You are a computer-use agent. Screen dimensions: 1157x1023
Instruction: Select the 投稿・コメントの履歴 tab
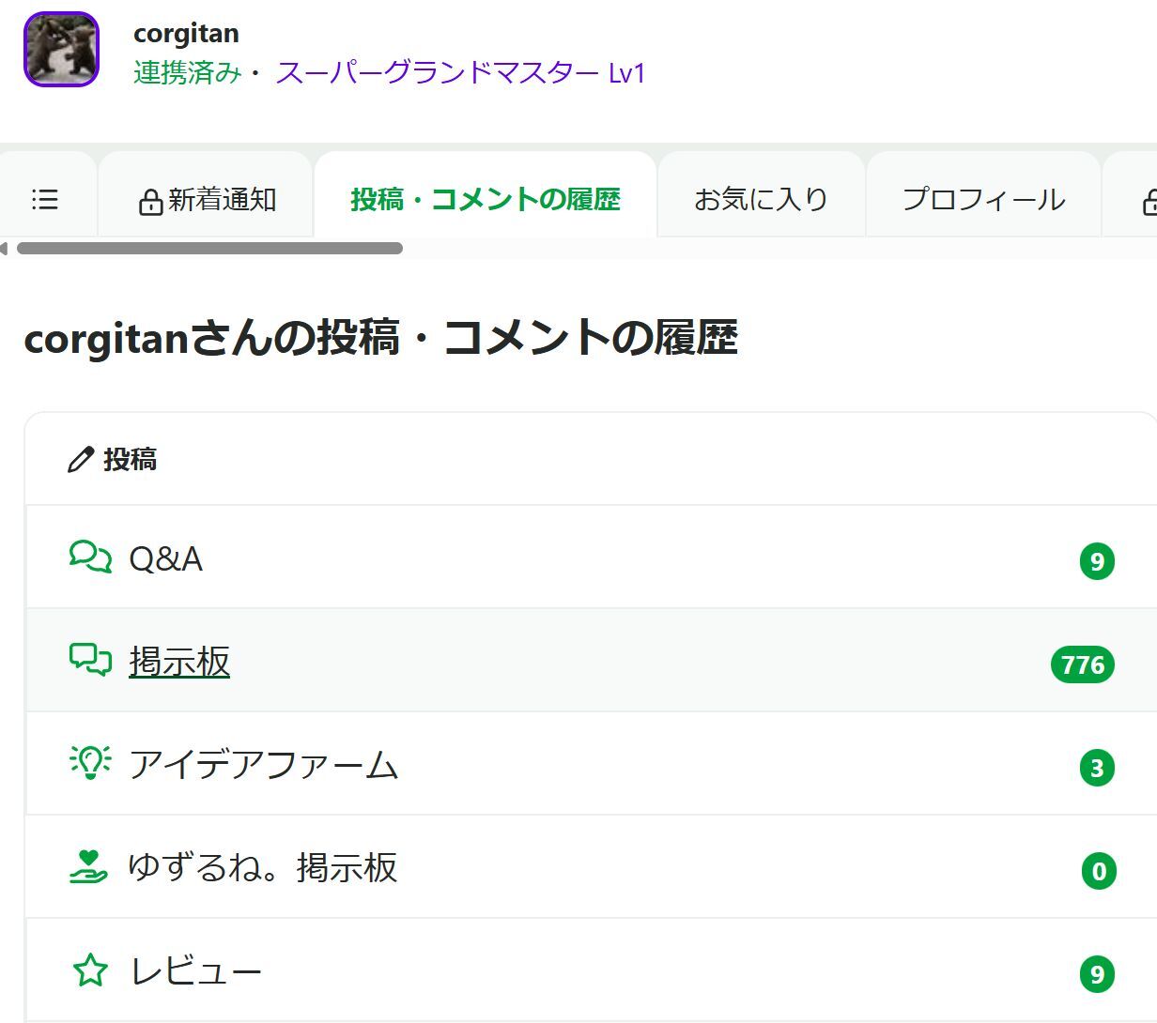(486, 200)
